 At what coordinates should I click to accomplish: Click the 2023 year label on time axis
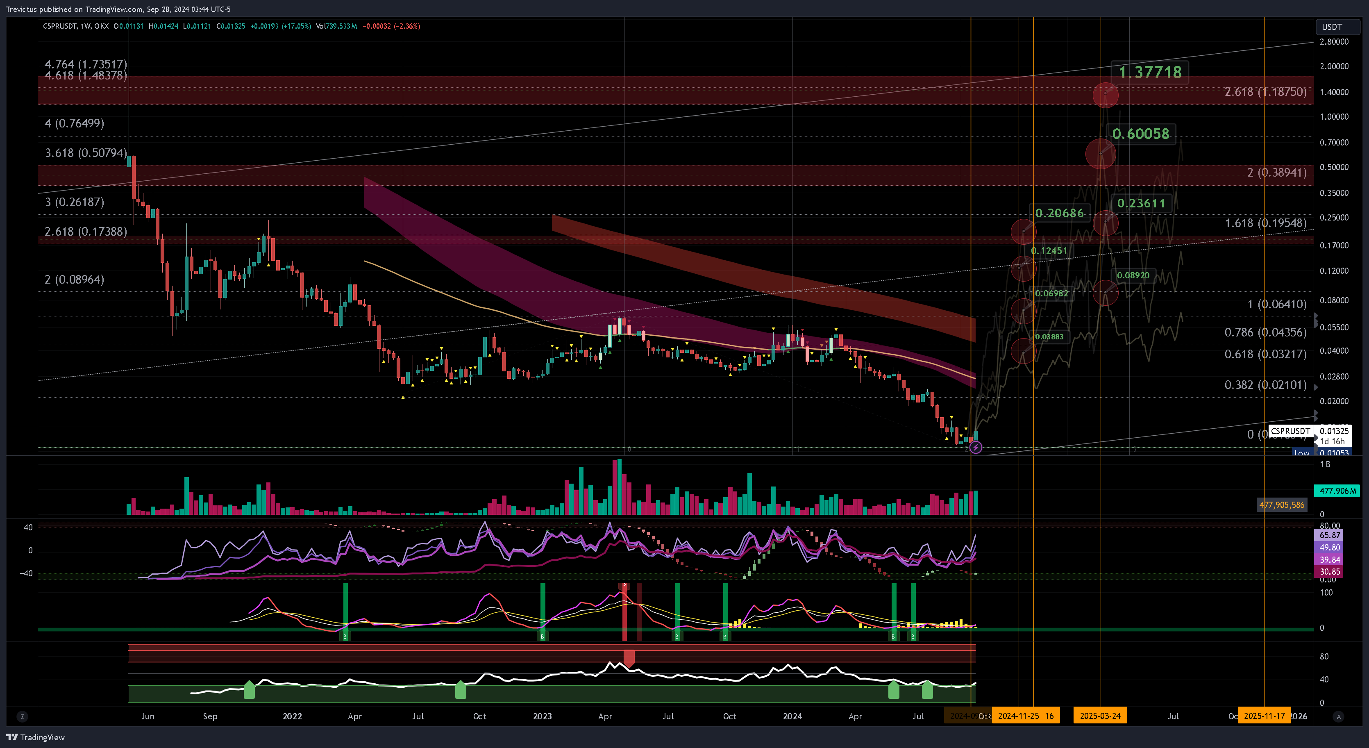pos(542,716)
